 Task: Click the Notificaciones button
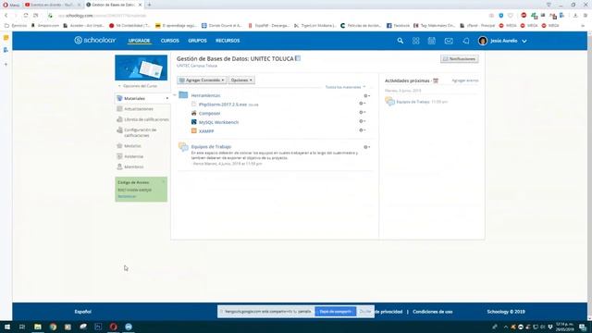[460, 59]
